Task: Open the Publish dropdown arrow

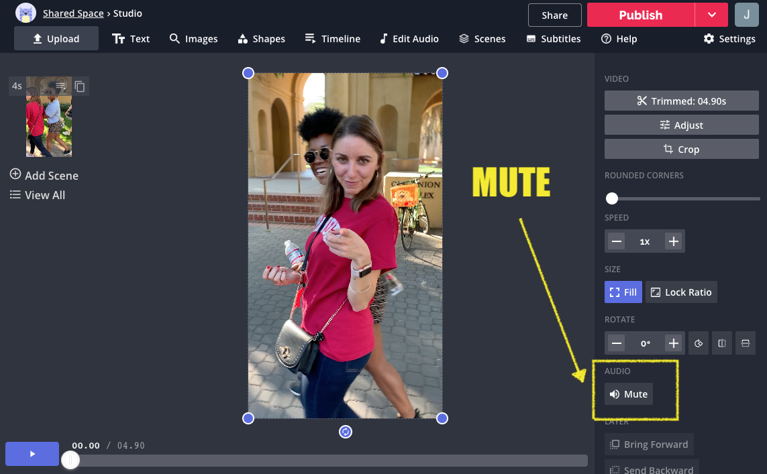Action: coord(711,15)
